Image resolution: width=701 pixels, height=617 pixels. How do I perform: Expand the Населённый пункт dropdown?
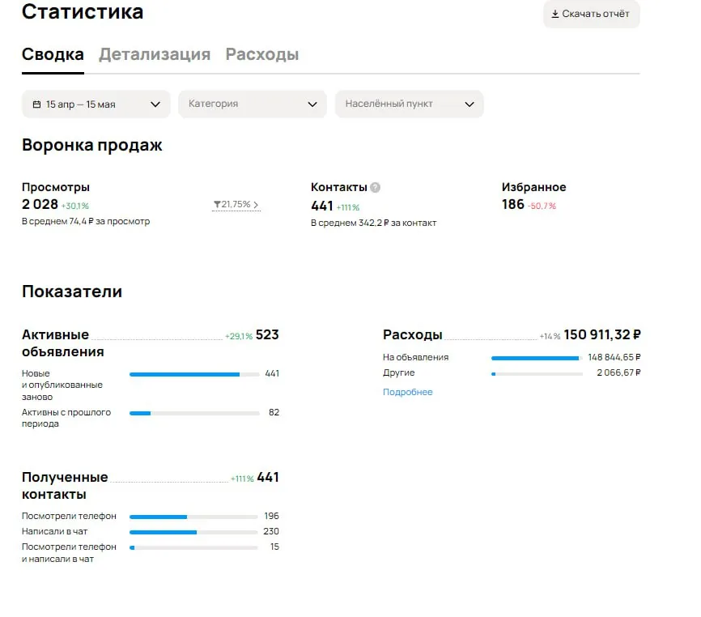[x=409, y=104]
